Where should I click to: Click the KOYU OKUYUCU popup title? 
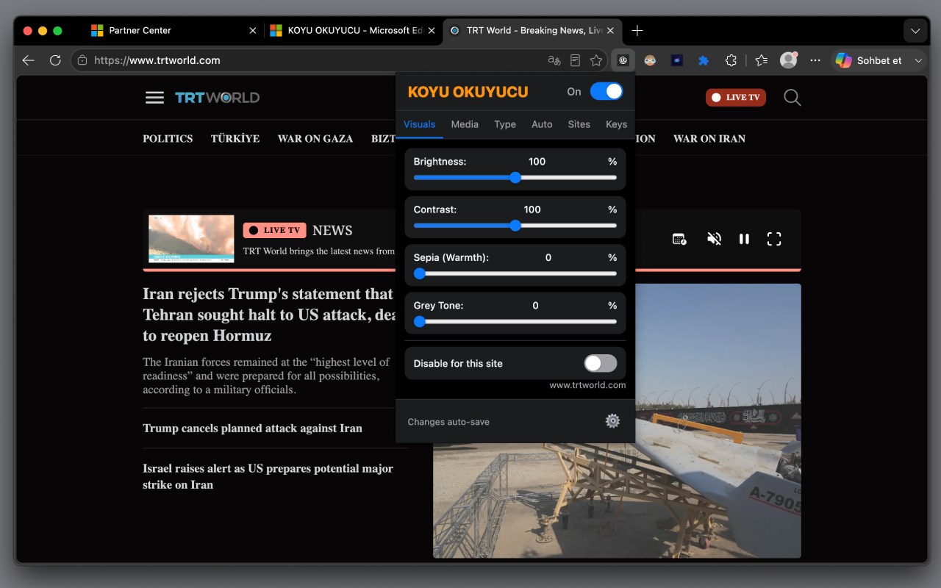pyautogui.click(x=468, y=92)
